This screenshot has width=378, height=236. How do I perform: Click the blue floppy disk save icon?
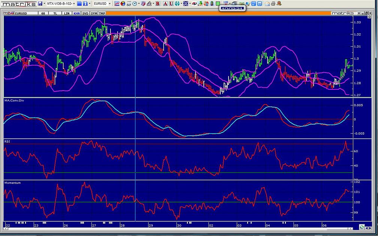click(40, 4)
